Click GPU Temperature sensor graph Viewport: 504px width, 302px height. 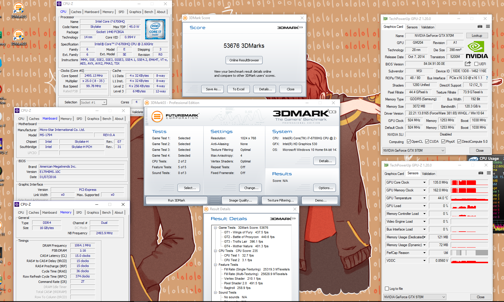pos(470,198)
